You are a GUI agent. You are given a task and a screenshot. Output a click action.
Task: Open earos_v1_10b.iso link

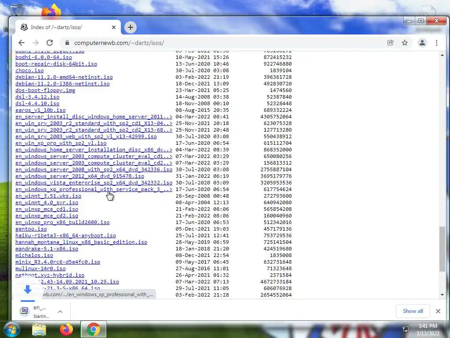coord(40,110)
